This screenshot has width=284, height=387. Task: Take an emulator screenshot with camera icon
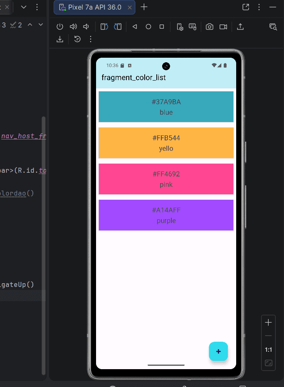coord(210,27)
